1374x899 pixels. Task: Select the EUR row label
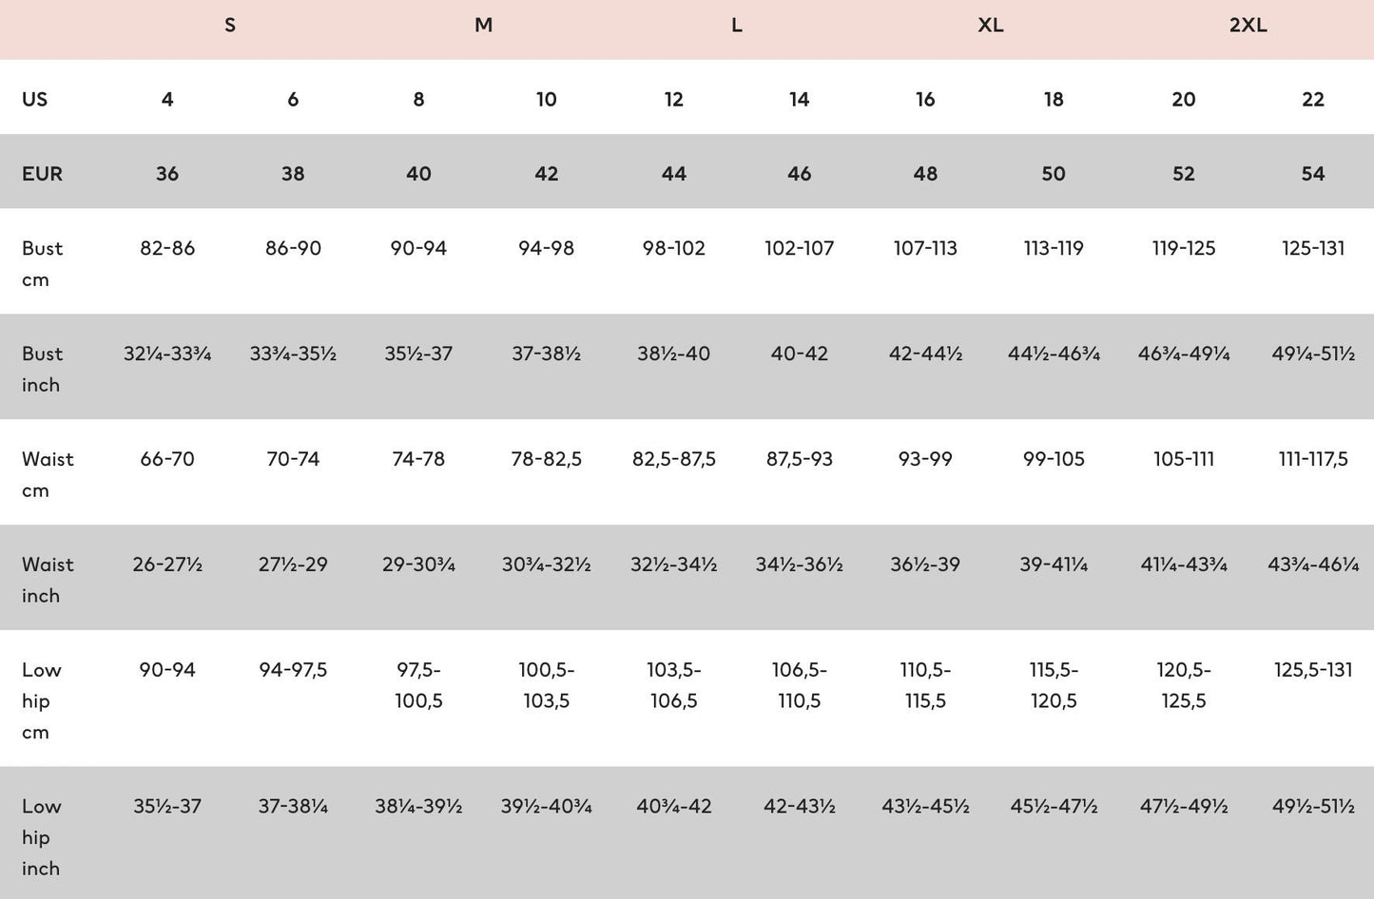tap(42, 173)
